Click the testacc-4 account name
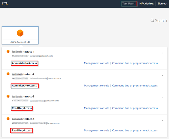 (x=23, y=119)
